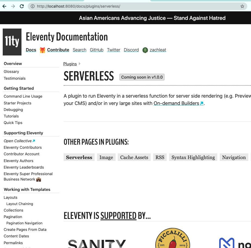
Task: Open Eleventy Contributors page
Action: coord(23,147)
